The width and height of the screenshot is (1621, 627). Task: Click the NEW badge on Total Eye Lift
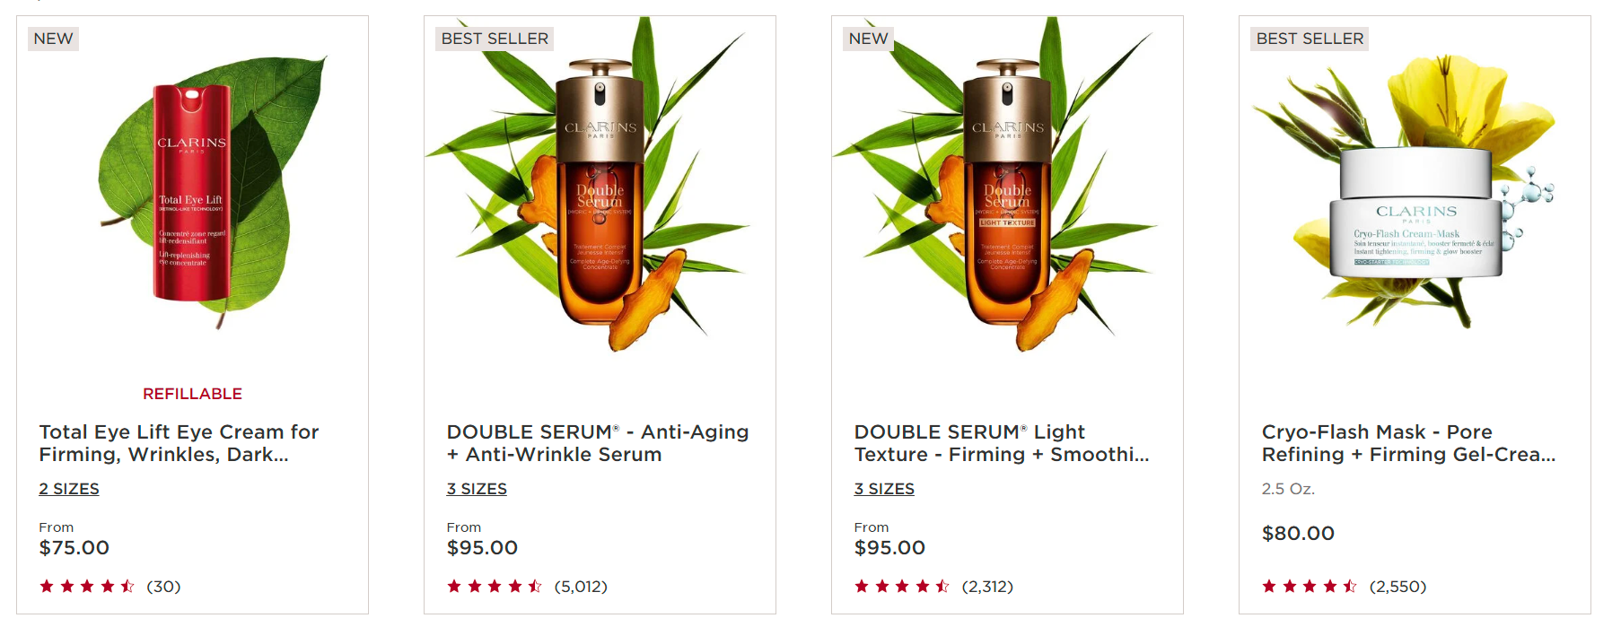54,39
